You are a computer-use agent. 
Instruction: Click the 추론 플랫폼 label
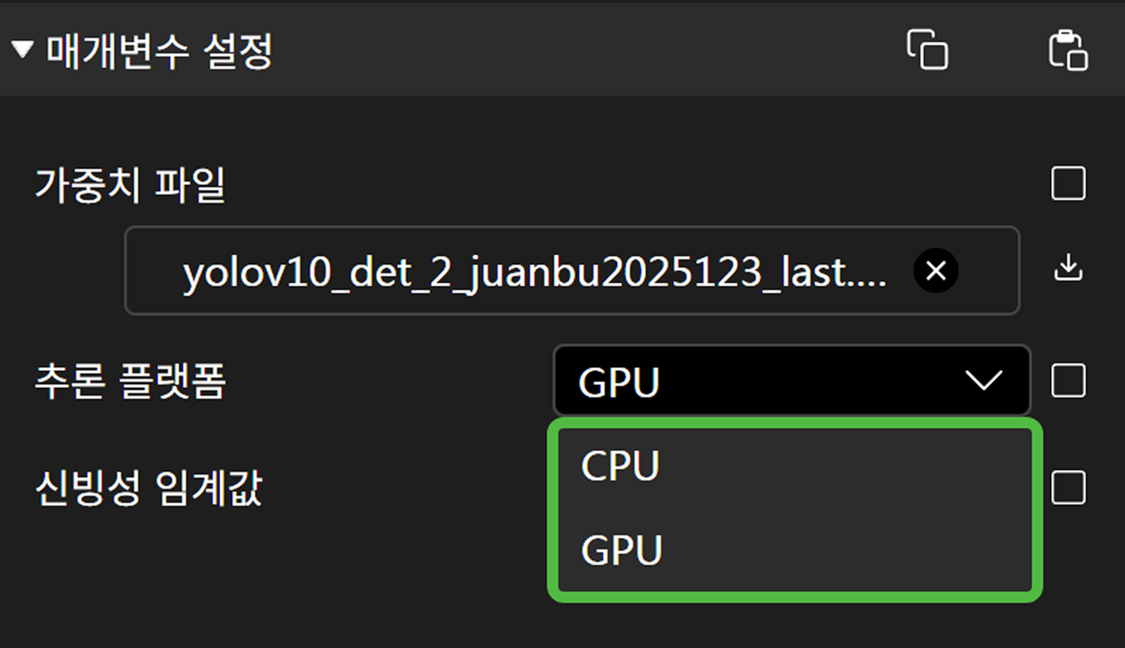click(x=130, y=381)
